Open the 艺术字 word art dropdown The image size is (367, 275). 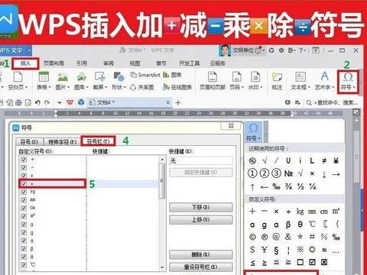tap(324, 81)
